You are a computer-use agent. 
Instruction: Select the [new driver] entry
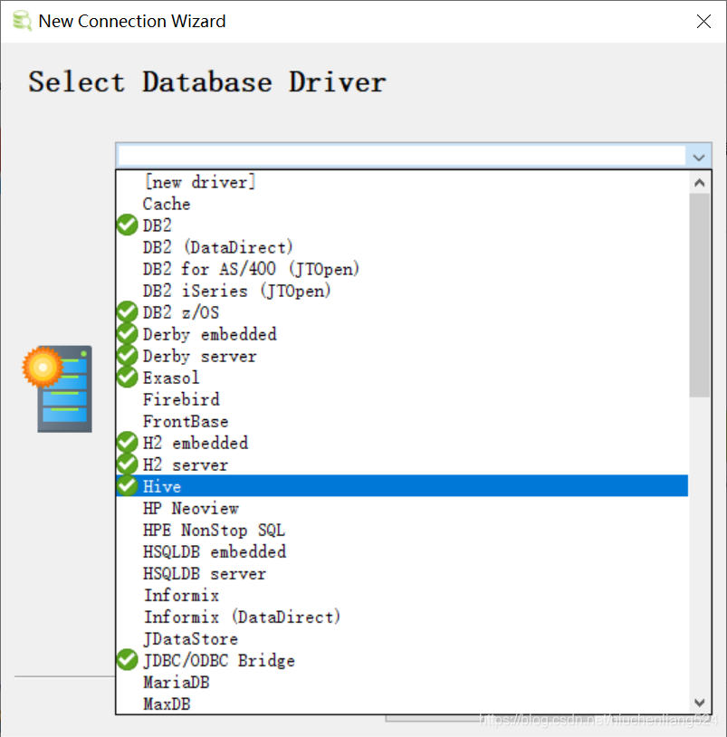(199, 181)
